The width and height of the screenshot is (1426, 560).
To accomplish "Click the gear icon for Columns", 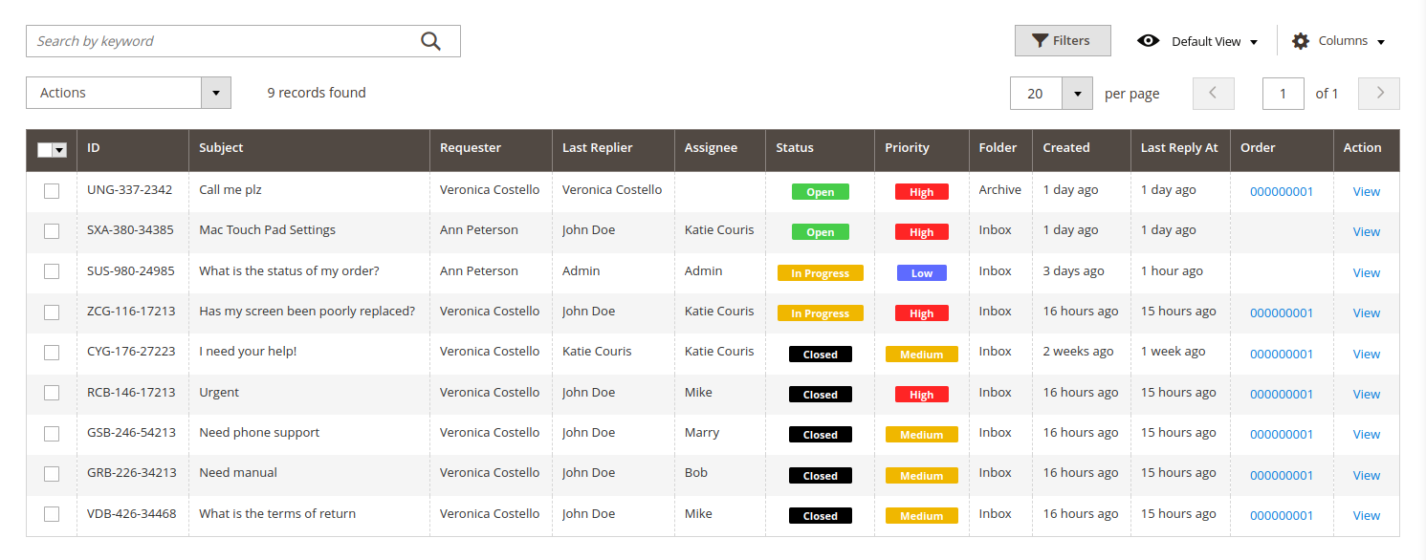I will [x=1300, y=41].
